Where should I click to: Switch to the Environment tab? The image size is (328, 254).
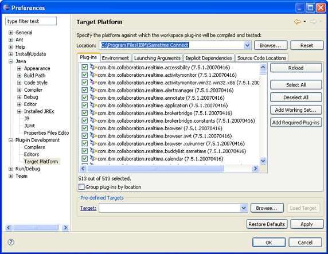click(x=115, y=58)
